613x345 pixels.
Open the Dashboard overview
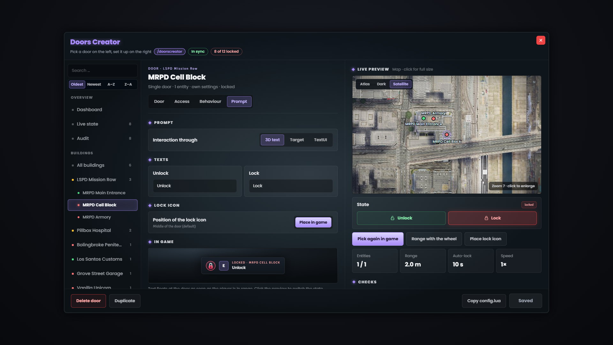(102, 110)
